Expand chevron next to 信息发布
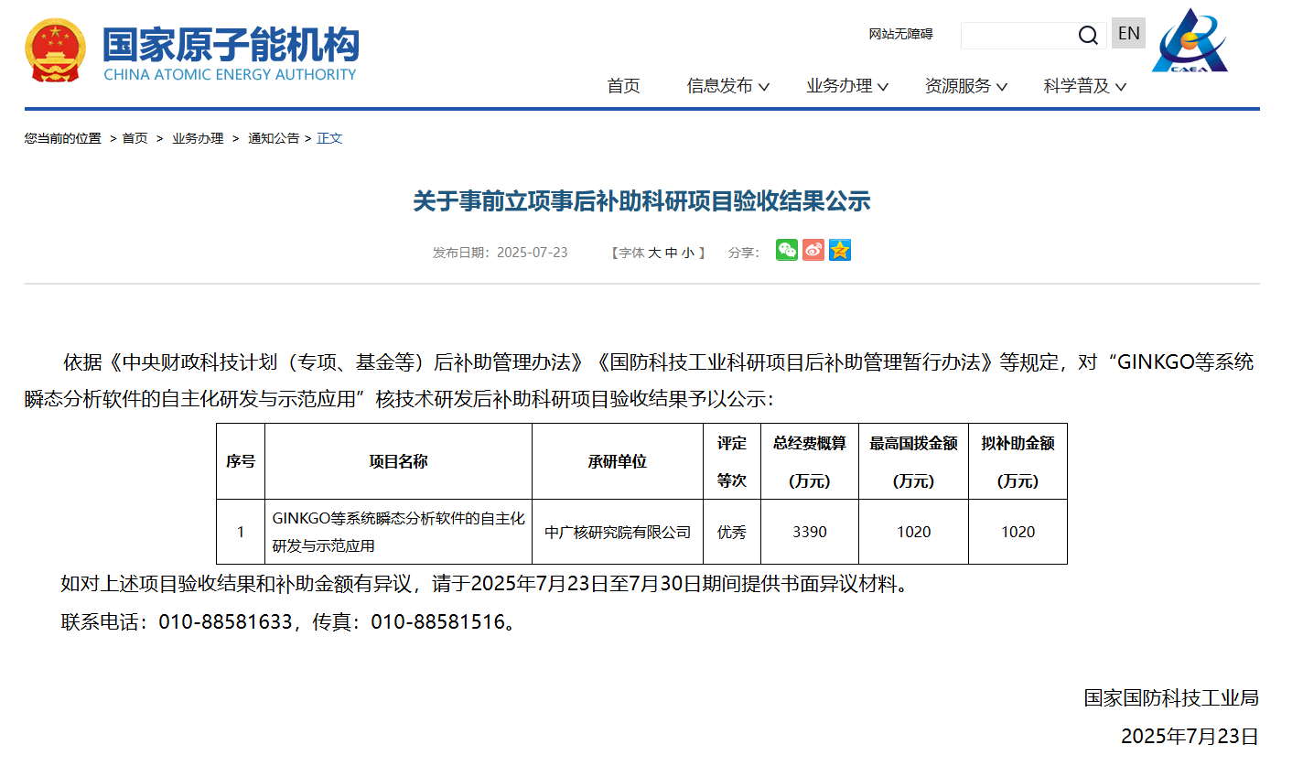The width and height of the screenshot is (1303, 766). coord(764,87)
